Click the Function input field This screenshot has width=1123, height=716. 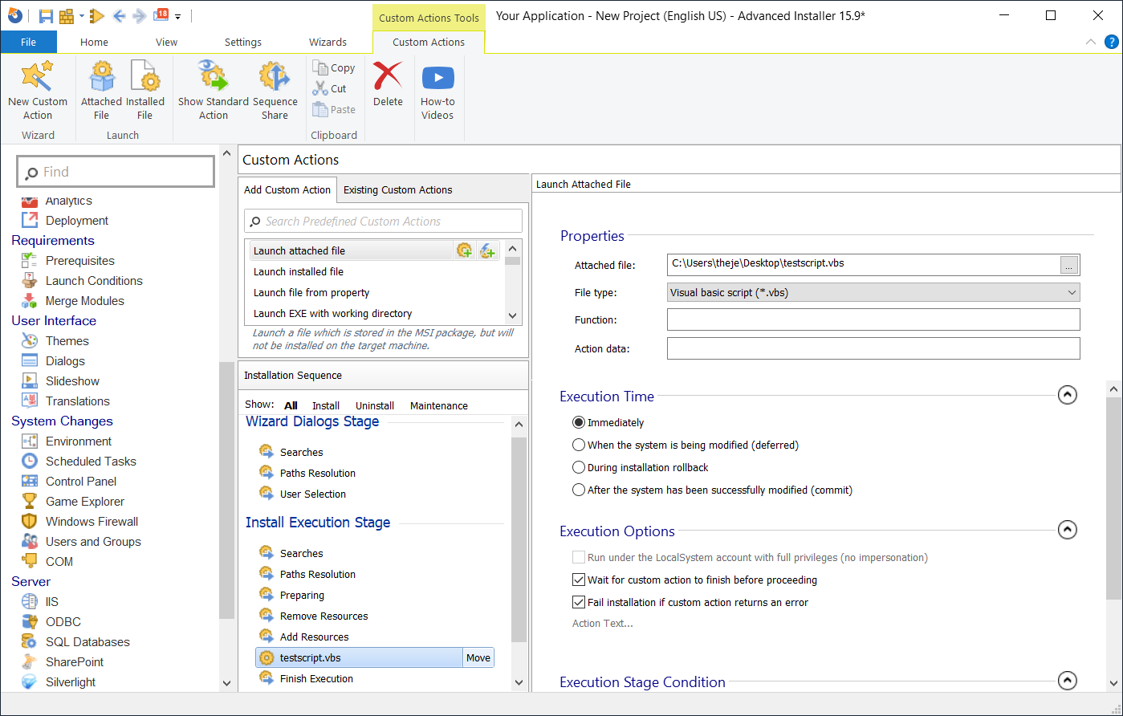coord(873,319)
